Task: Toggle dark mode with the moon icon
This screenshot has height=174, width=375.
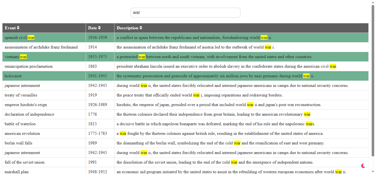Action: tap(363, 166)
